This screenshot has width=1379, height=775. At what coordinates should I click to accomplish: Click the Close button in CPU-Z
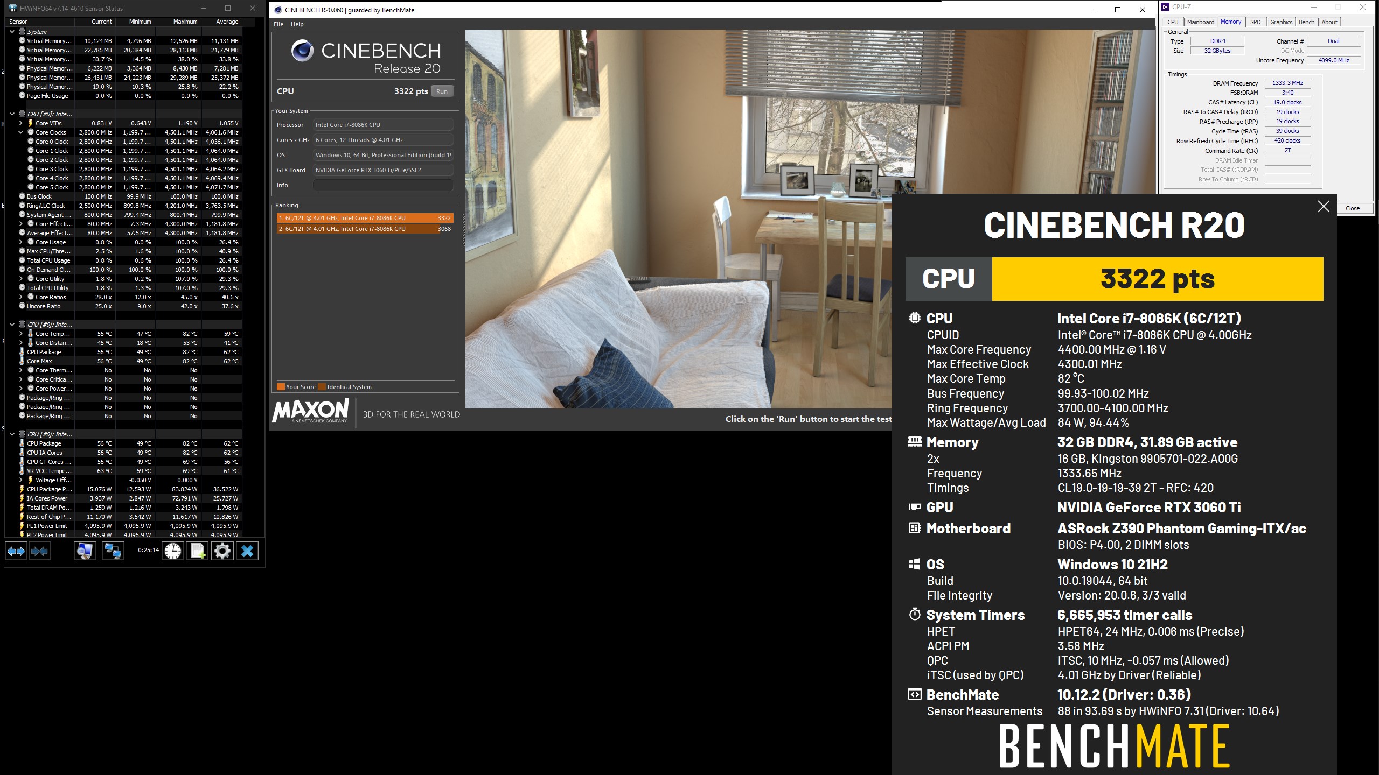pyautogui.click(x=1352, y=208)
